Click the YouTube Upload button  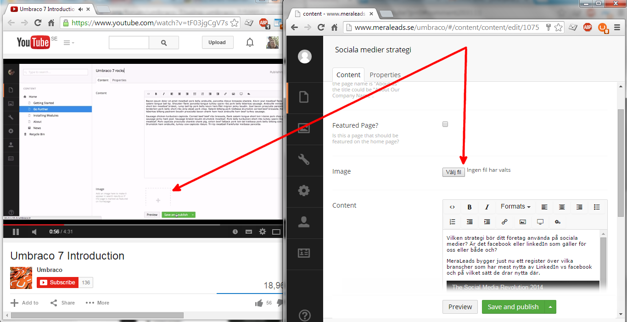217,43
